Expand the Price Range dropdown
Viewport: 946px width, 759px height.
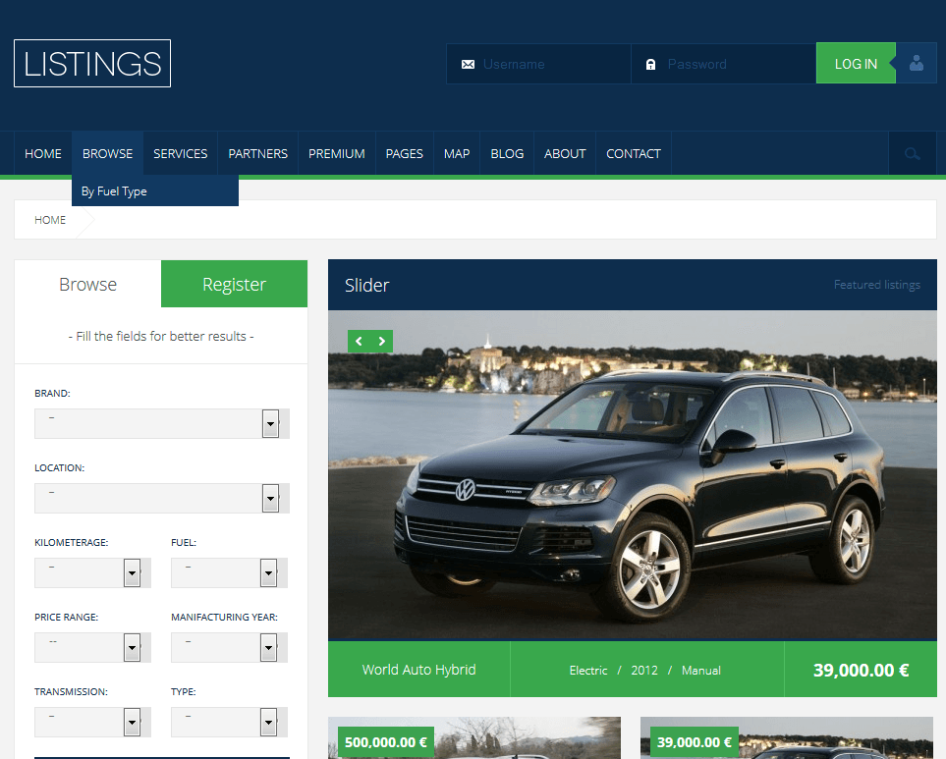point(92,647)
